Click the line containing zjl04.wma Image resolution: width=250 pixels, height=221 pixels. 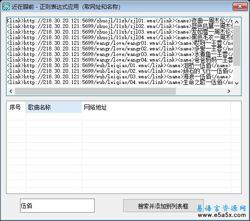(120, 37)
